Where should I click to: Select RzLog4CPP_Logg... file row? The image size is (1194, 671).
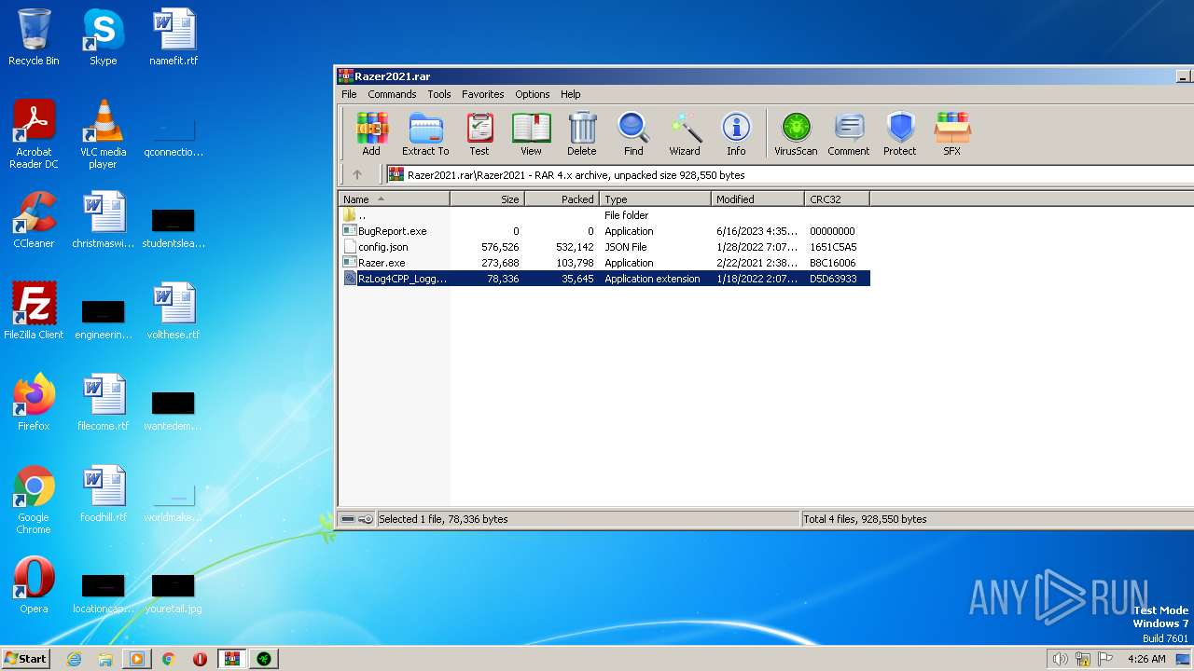click(x=604, y=279)
